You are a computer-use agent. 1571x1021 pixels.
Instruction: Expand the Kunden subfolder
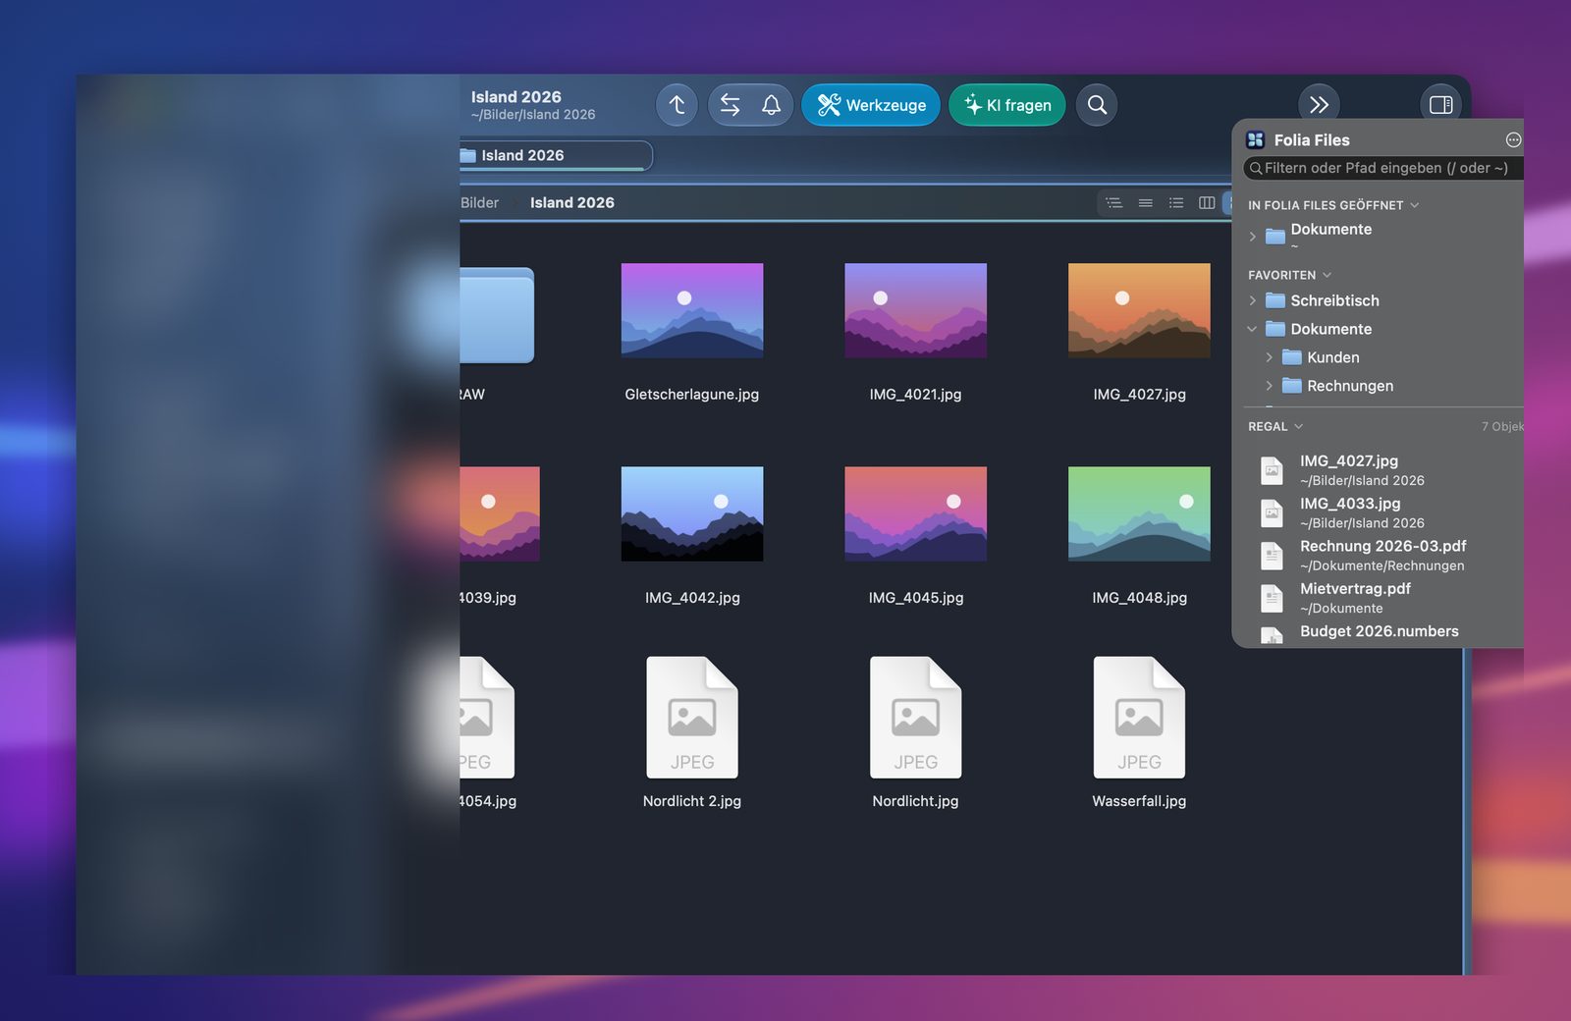[1270, 357]
